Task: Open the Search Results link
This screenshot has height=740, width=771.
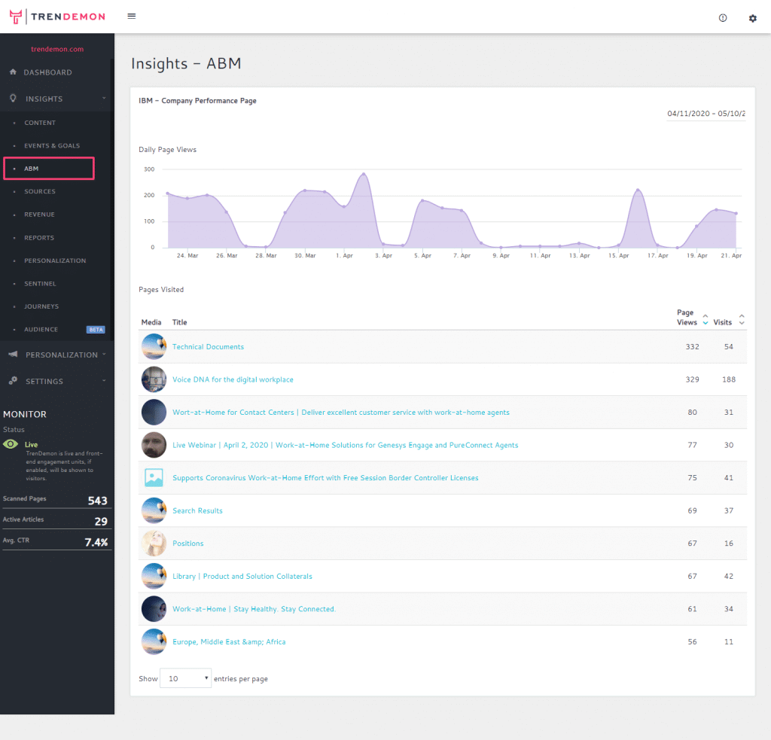Action: 198,510
